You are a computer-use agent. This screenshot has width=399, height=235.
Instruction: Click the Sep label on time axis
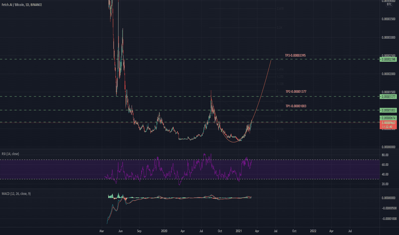(139, 231)
